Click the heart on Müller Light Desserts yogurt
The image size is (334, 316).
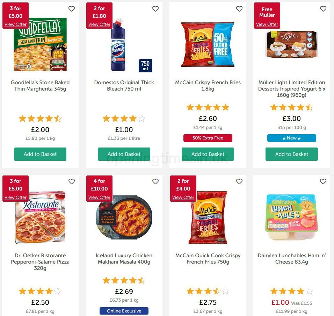(323, 9)
